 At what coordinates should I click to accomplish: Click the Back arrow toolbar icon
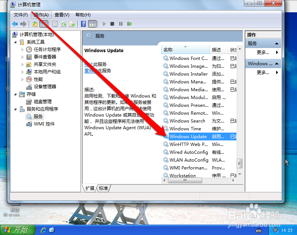pos(15,24)
